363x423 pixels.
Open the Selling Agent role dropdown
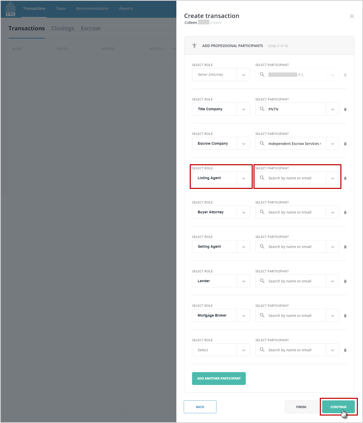(221, 246)
